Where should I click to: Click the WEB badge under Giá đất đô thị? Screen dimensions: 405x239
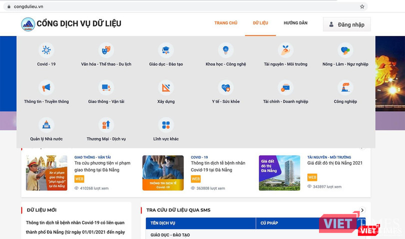pos(312,177)
